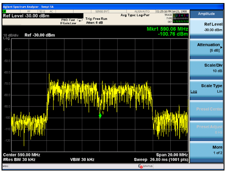This screenshot has width=226, height=172.
Task: Click the trace TYPE waveform indicators
Action: click(181, 18)
